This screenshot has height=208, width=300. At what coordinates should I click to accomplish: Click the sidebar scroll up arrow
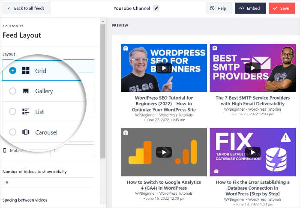pyautogui.click(x=103, y=21)
